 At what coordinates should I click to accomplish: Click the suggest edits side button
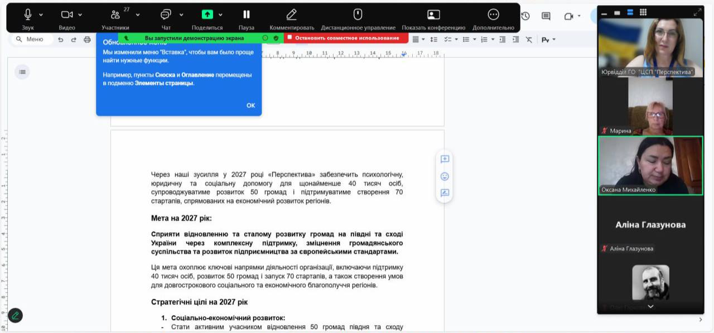coord(445,193)
